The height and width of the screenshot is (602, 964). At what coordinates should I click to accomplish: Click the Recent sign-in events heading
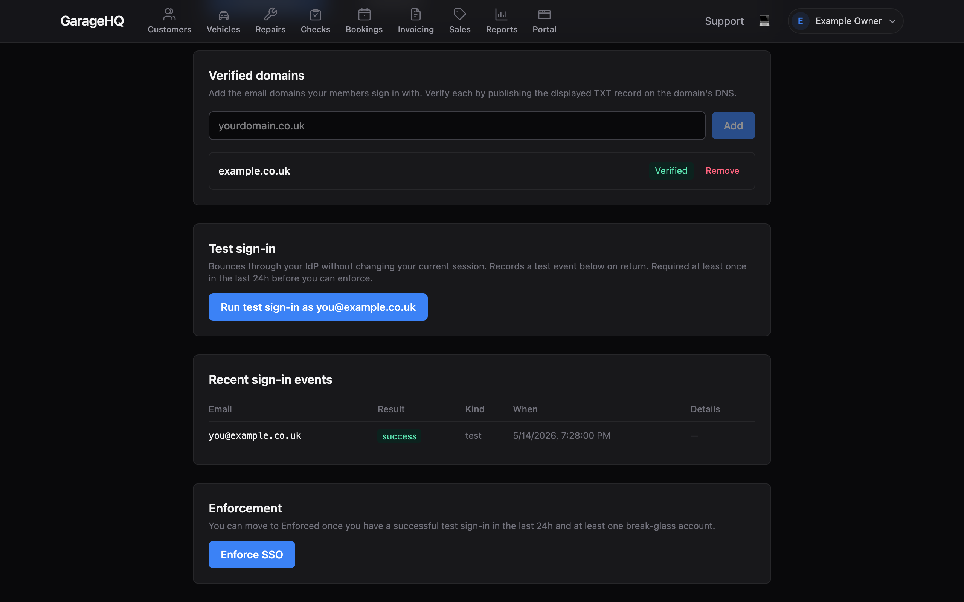(x=270, y=380)
